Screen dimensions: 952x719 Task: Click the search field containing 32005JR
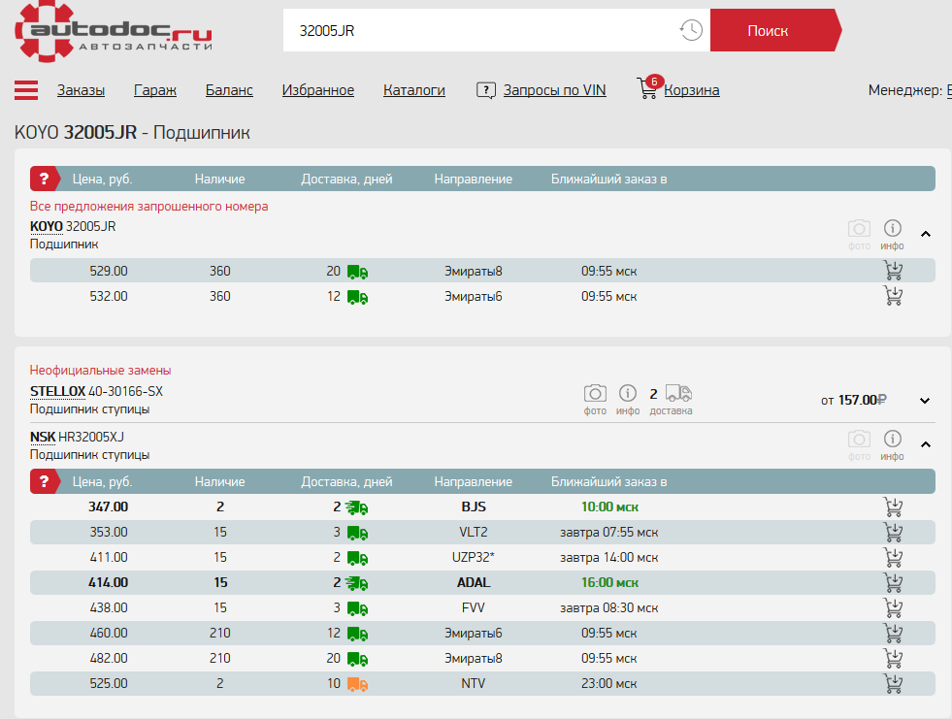(480, 31)
